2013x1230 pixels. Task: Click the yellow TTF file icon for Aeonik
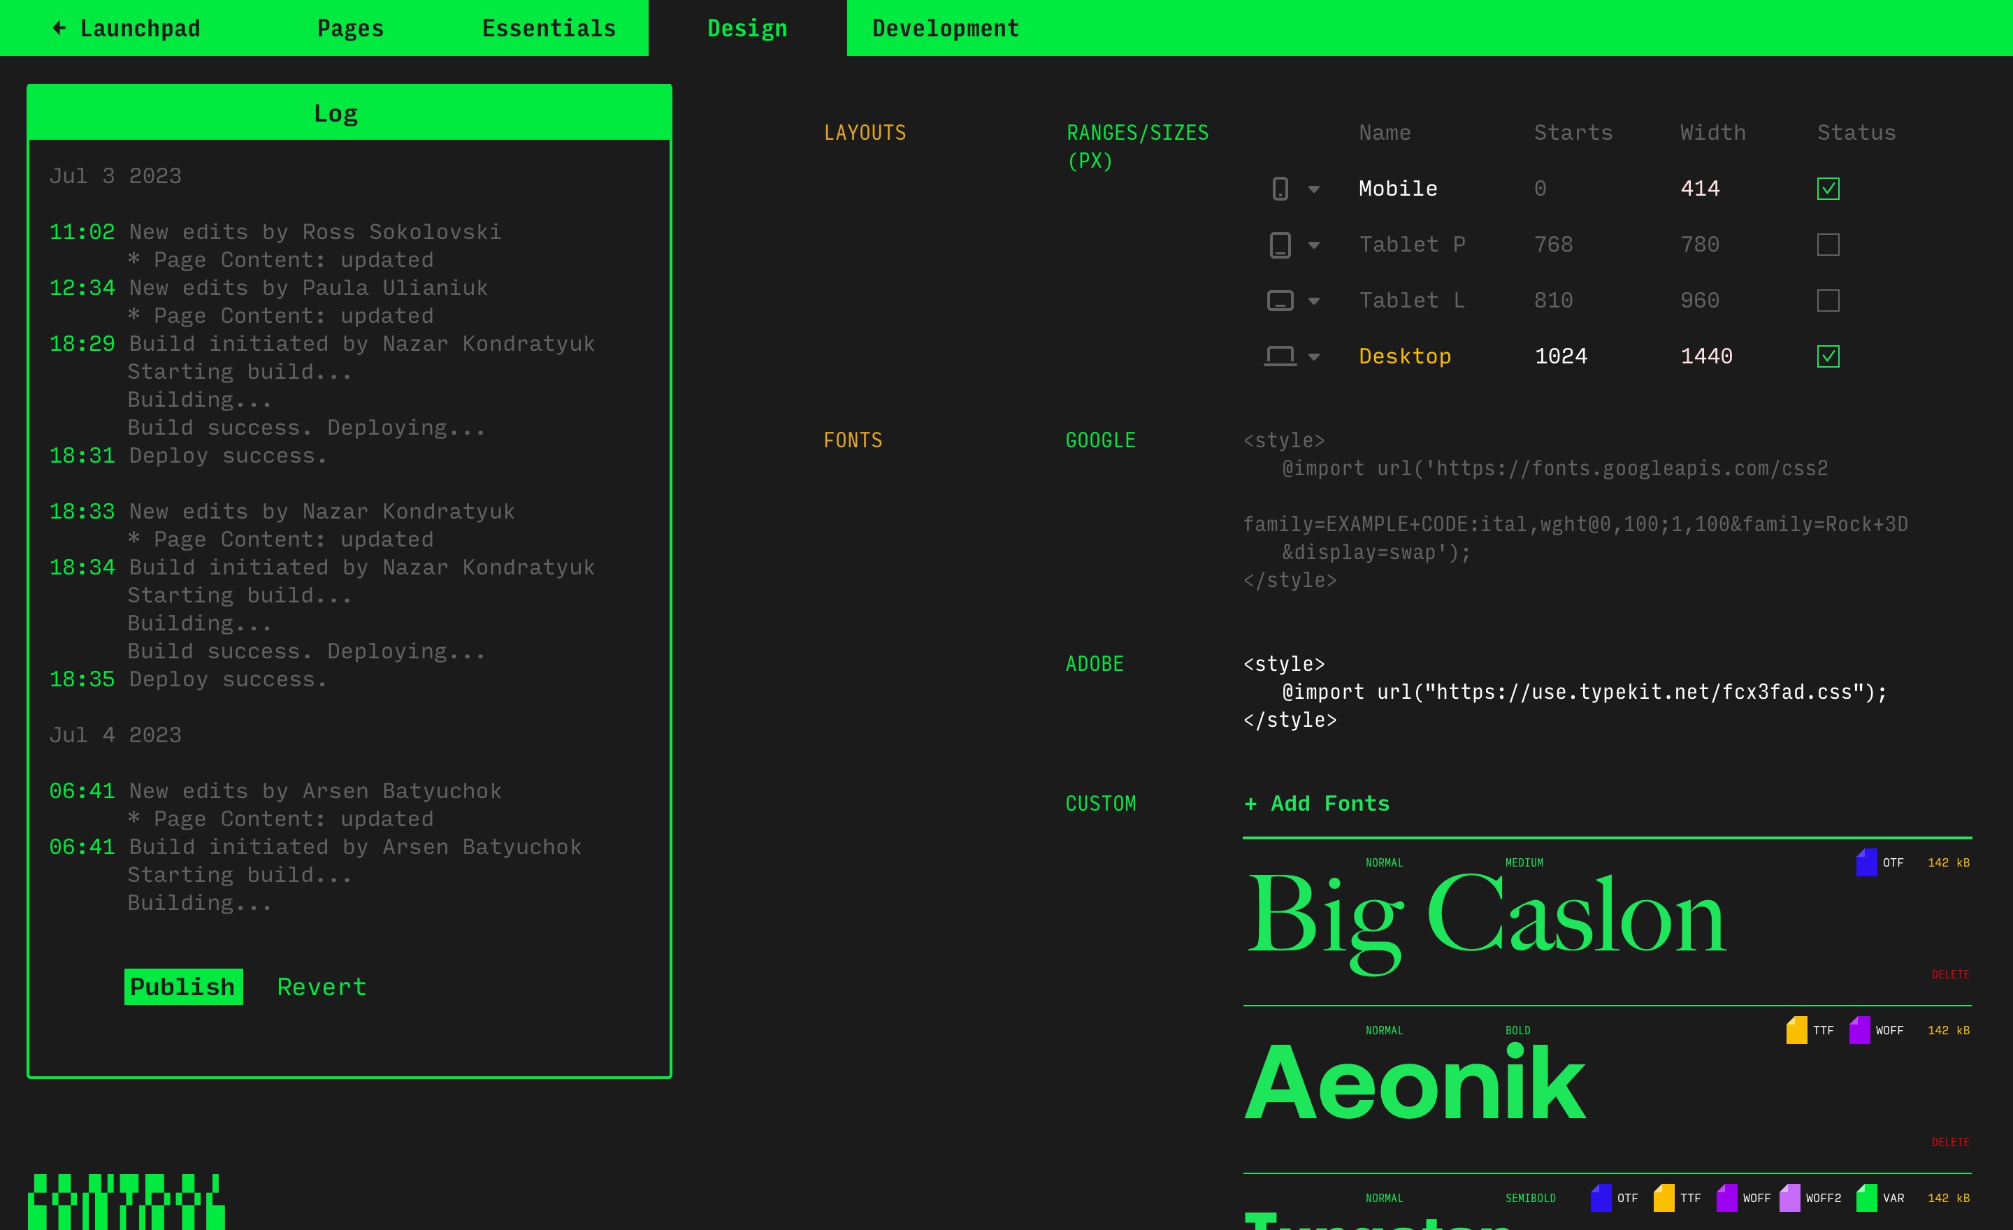1796,1030
